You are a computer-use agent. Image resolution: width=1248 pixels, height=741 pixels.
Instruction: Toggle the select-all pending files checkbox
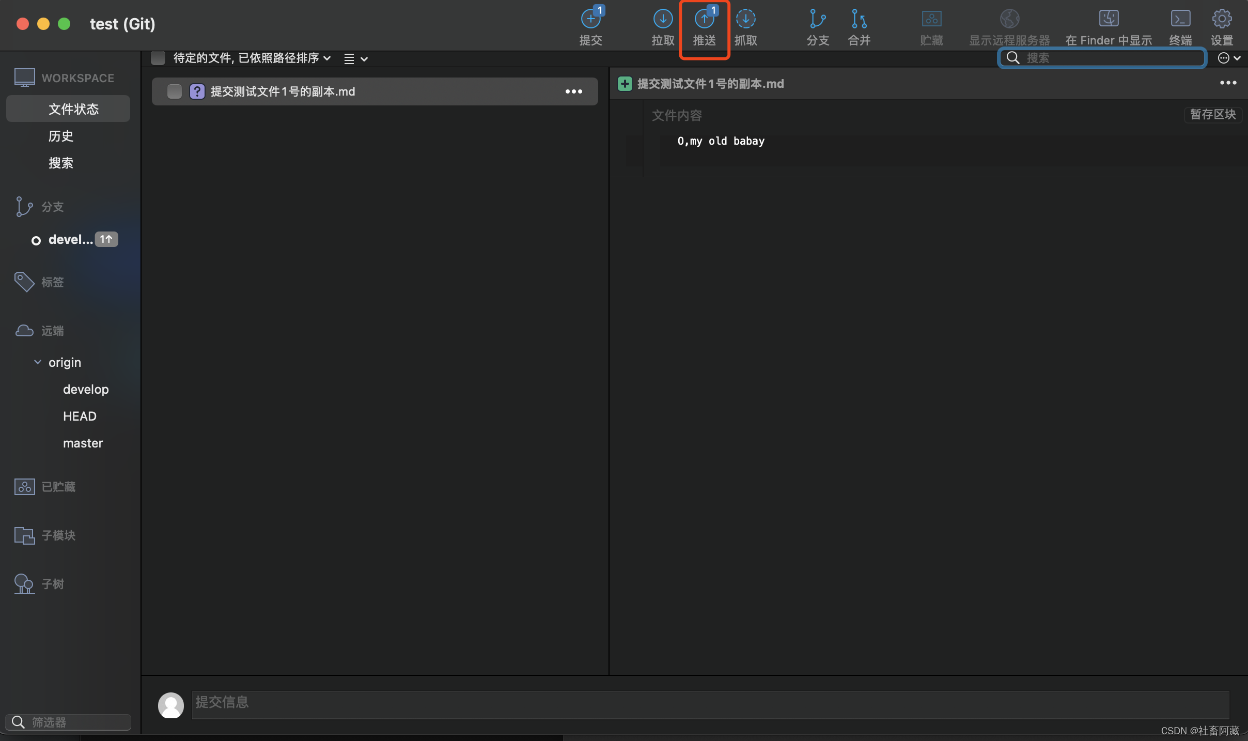(158, 58)
